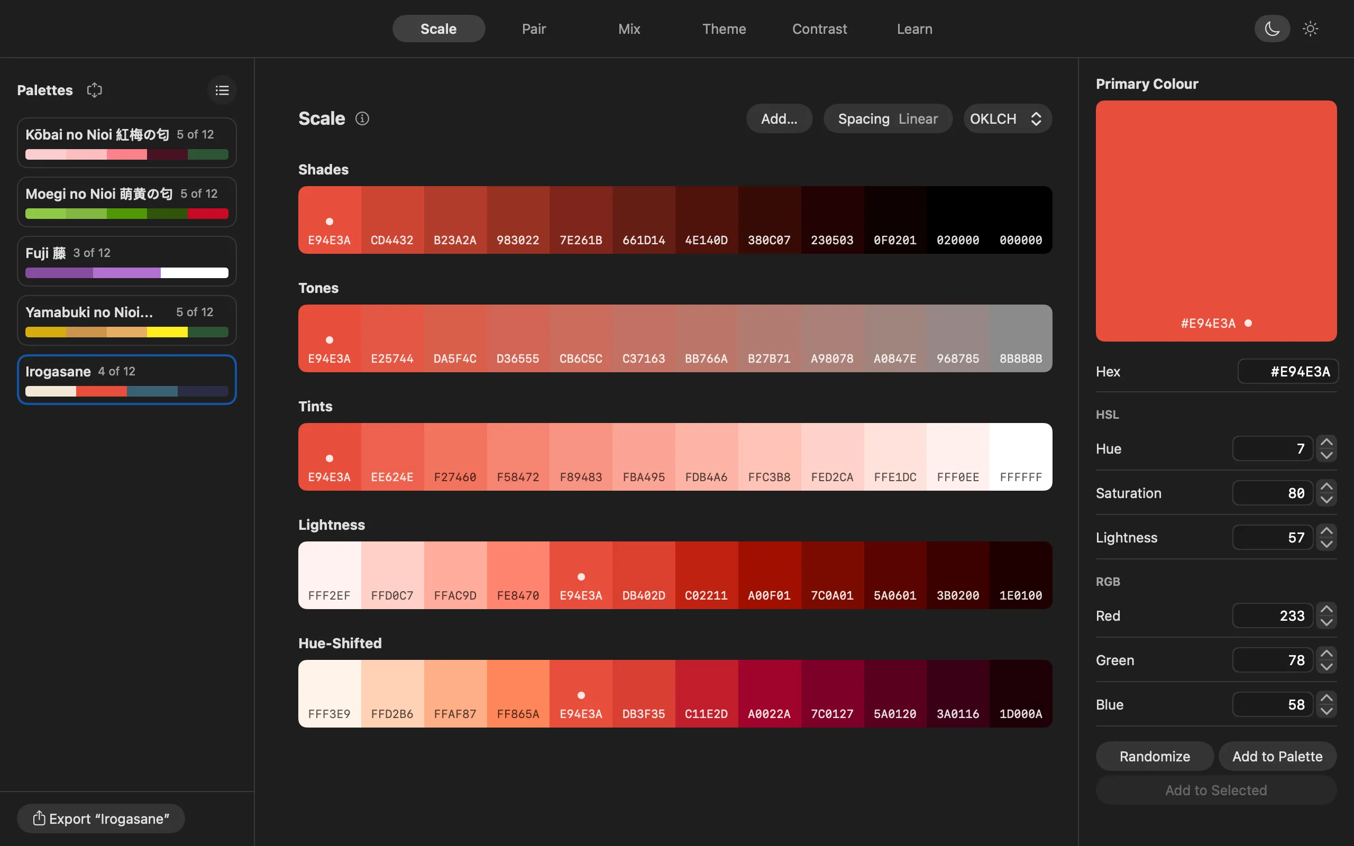The image size is (1354, 846).
Task: Select the Fuji palette
Action: (x=127, y=261)
